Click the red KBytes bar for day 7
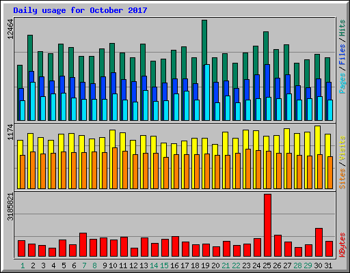 click(x=83, y=245)
